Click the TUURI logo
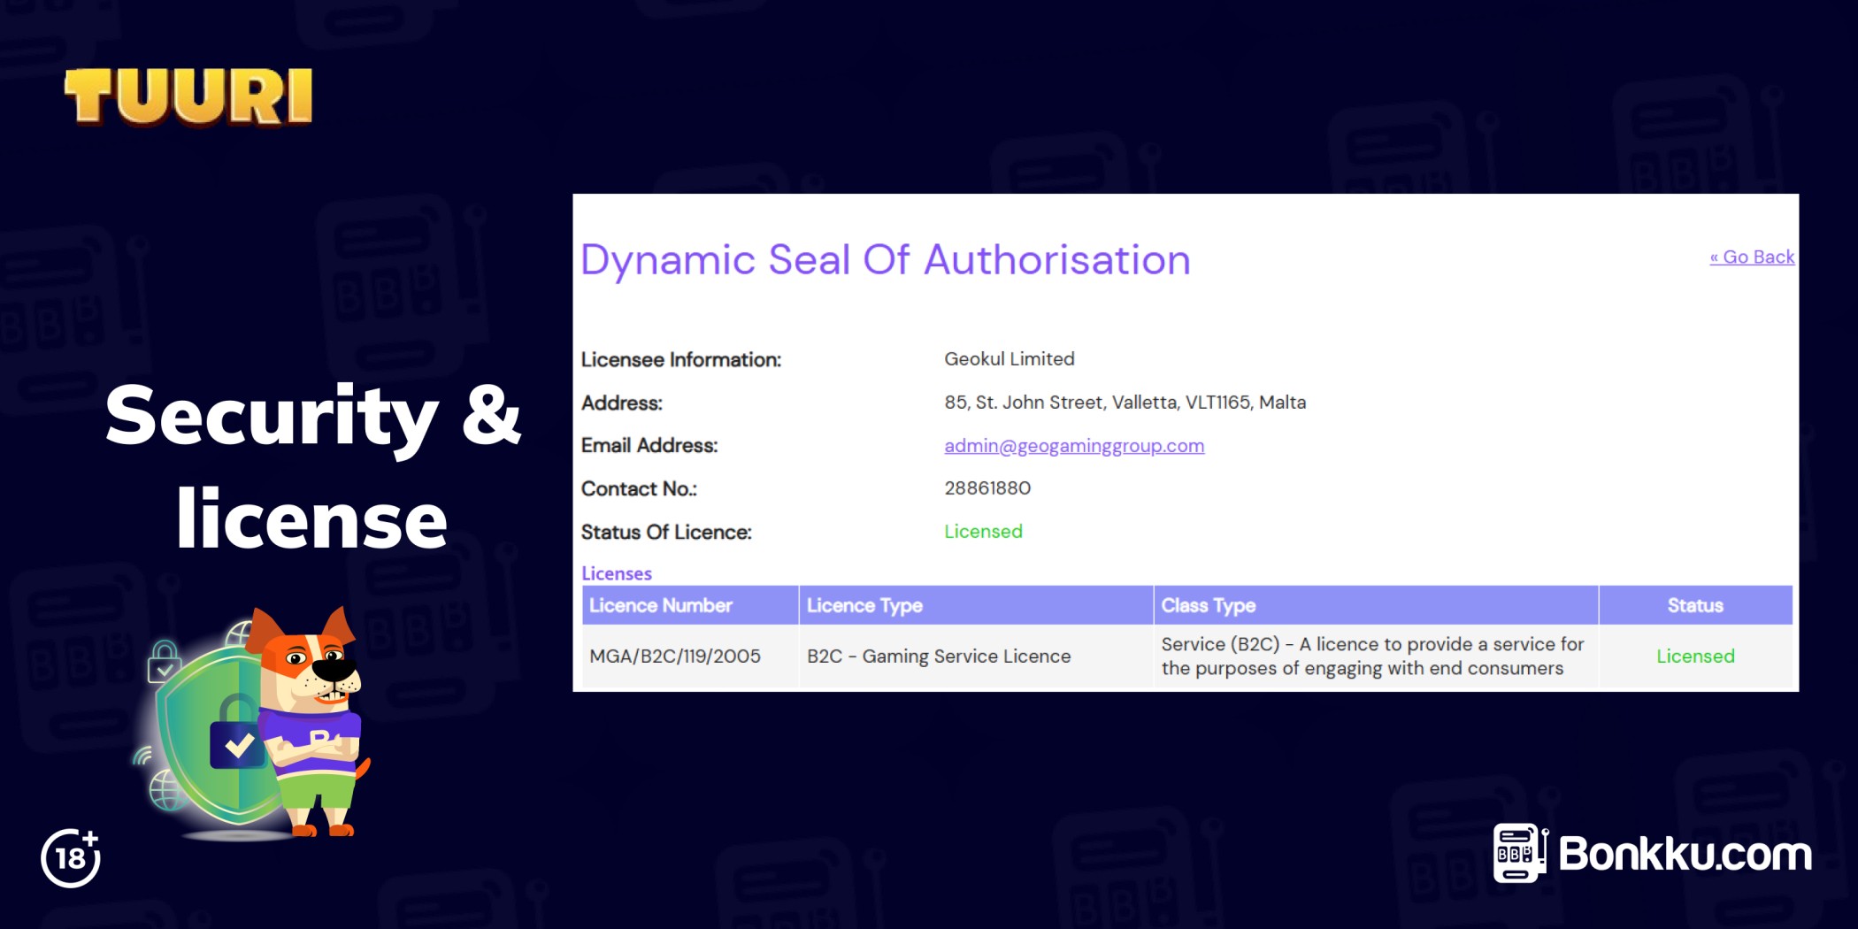 coord(188,96)
